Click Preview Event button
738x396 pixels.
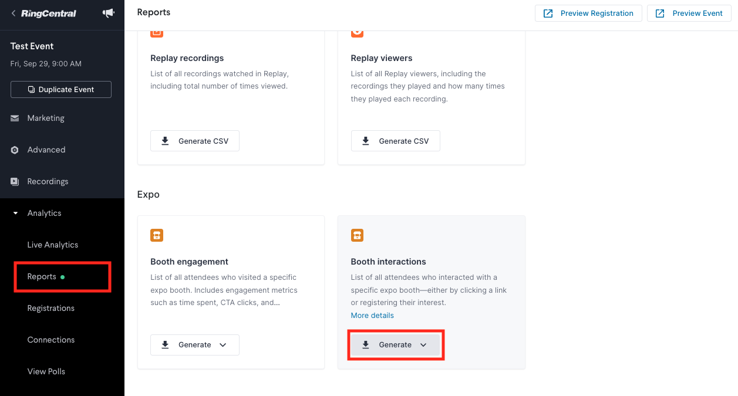click(x=689, y=13)
